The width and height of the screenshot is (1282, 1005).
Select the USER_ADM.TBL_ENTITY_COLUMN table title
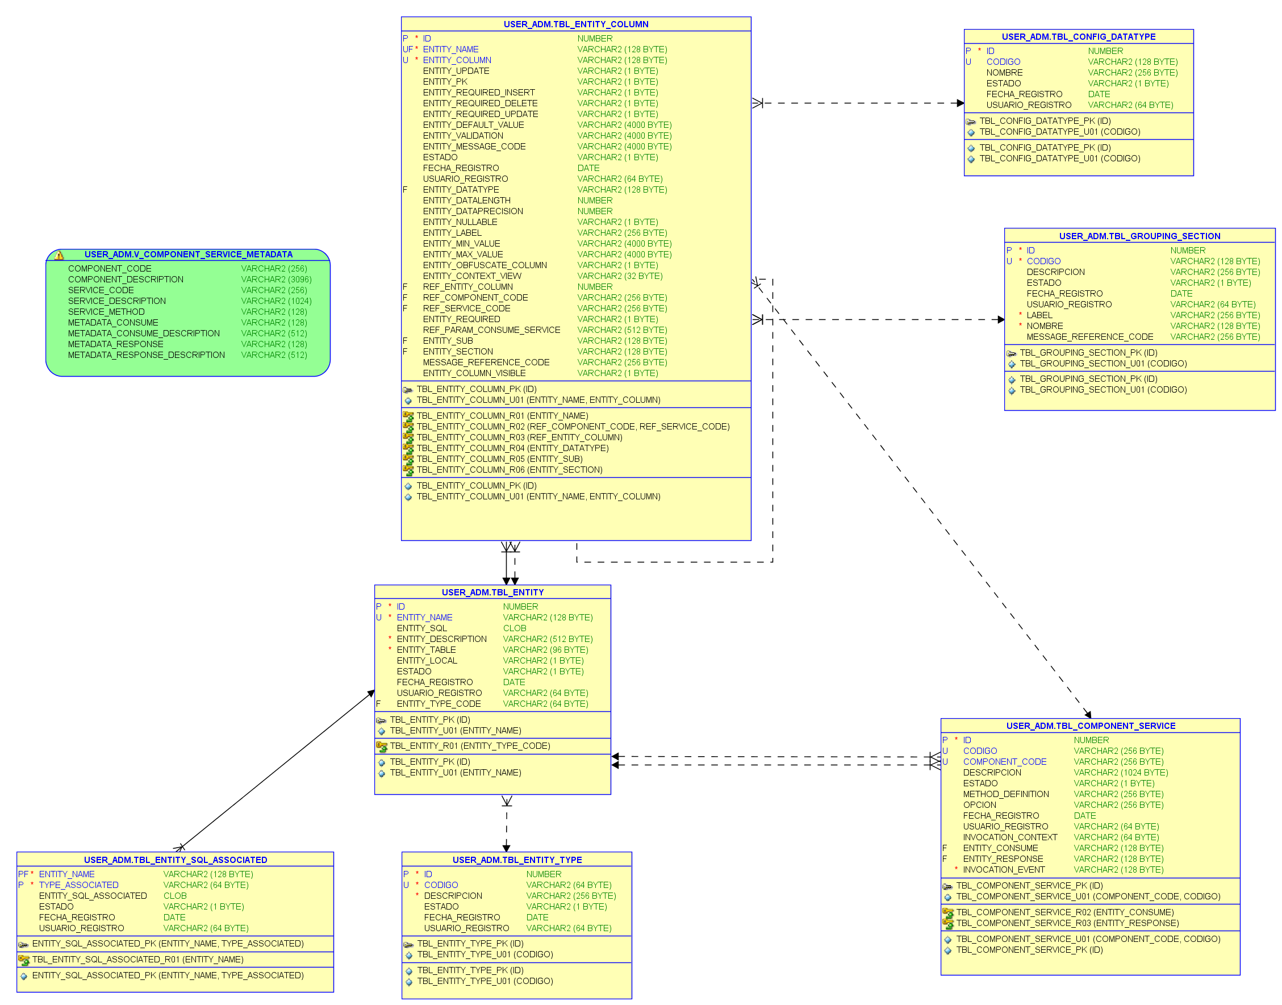[575, 24]
